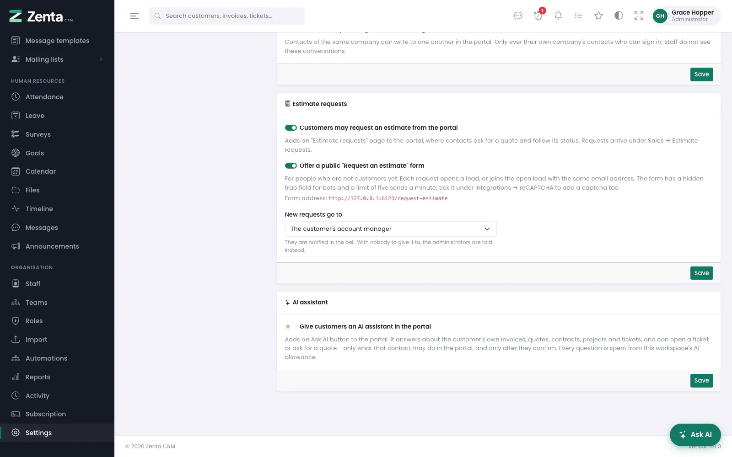The height and width of the screenshot is (457, 732).
Task: Open the Calendar page
Action: [x=57, y=171]
